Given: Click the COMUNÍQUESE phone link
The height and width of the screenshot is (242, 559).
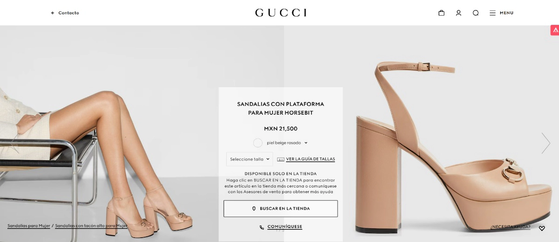Looking at the screenshot, I should point(281,227).
